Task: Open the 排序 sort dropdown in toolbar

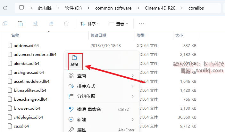Action: (90, 24)
